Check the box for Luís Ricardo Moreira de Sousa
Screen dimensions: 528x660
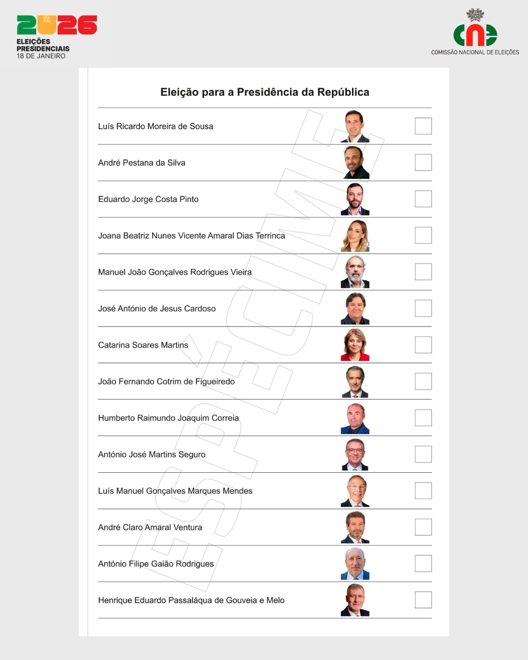pos(423,126)
